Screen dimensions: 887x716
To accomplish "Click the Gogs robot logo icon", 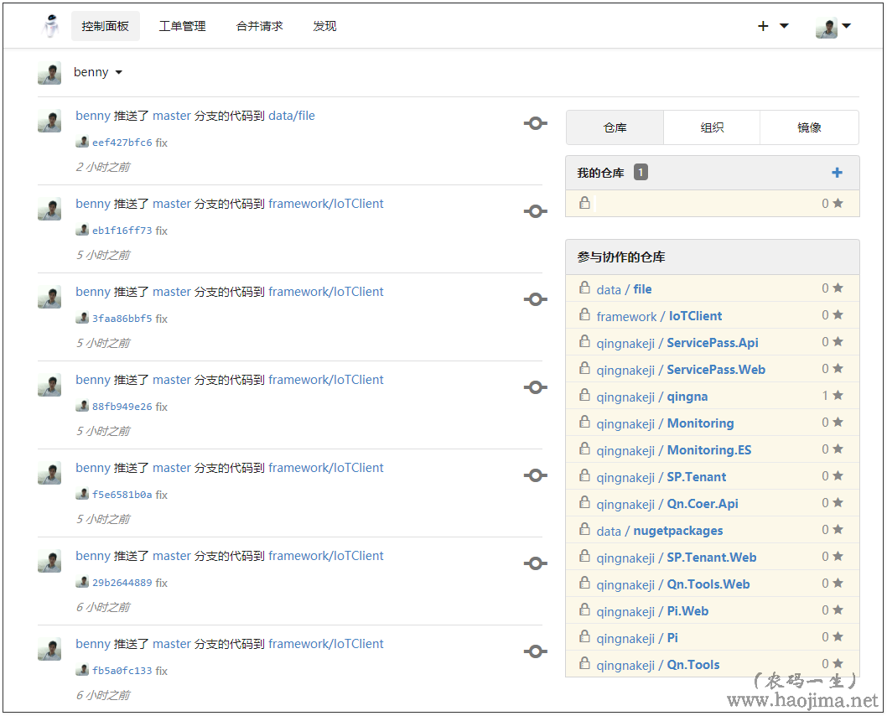I will pyautogui.click(x=52, y=26).
